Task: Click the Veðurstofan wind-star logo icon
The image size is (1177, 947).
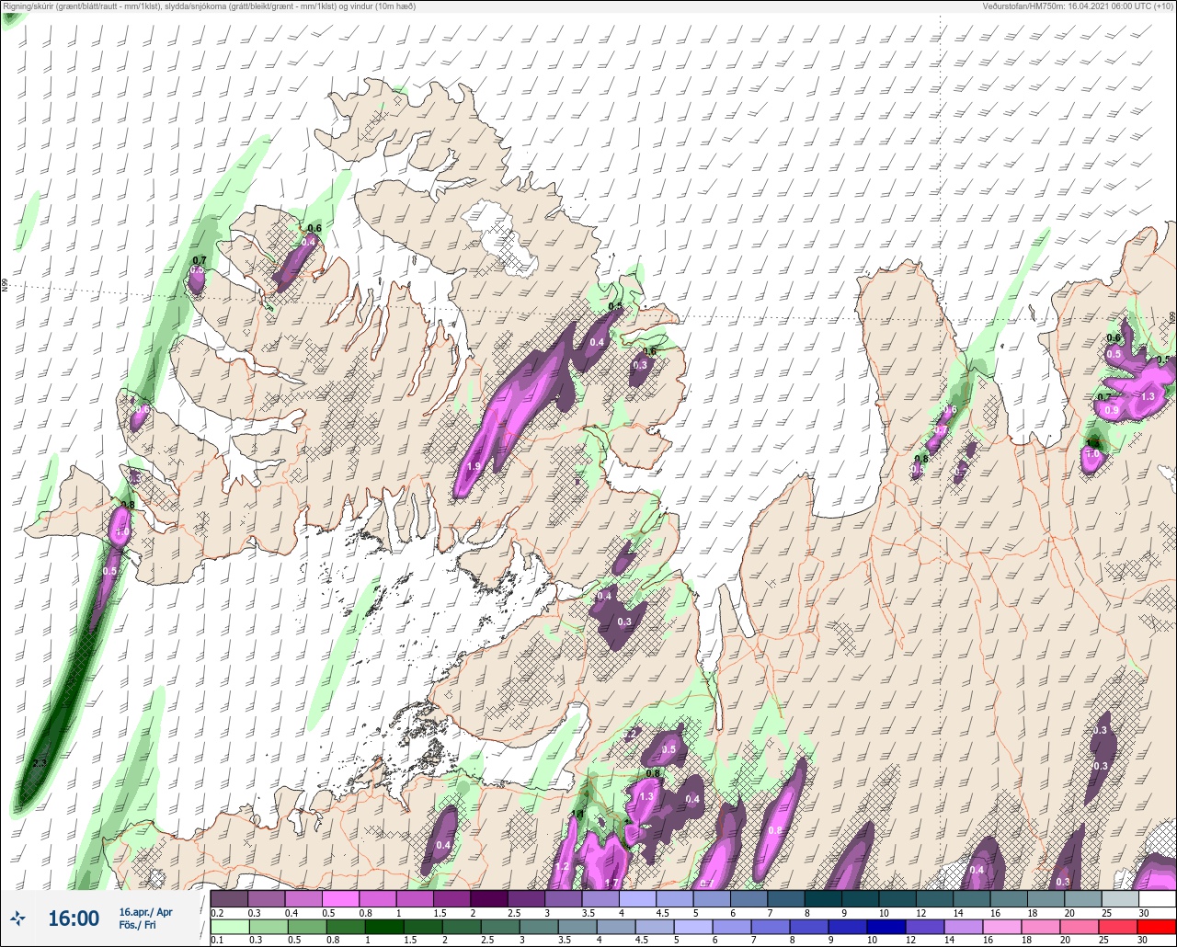Action: point(17,918)
